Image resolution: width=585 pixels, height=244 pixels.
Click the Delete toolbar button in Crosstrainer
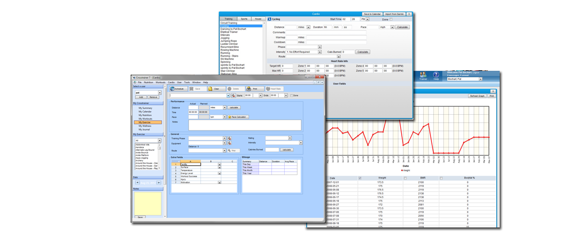coord(235,89)
